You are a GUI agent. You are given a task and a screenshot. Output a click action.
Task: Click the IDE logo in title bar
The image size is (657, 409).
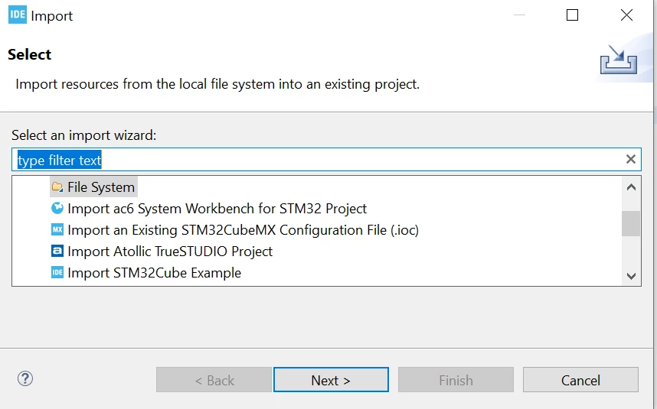point(17,15)
